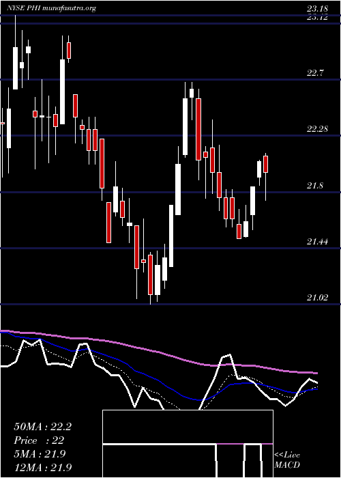Click the 23.18 price level label
This screenshot has height=478, width=341.
coord(317,8)
